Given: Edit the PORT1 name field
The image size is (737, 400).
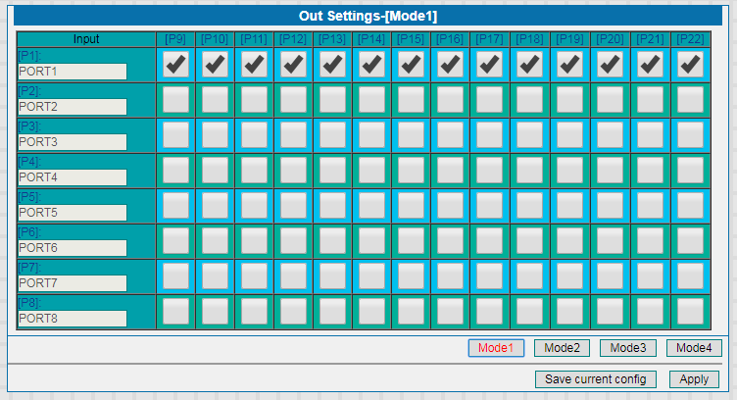Looking at the screenshot, I should [x=73, y=72].
